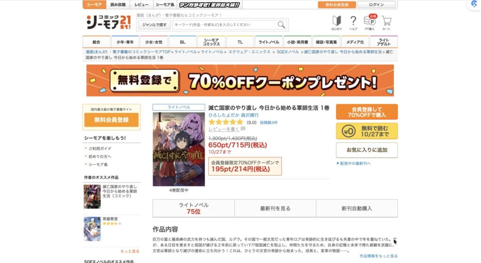Add to favorites with お気に入りに追加
Image resolution: width=481 pixels, height=263 pixels.
[x=366, y=150]
